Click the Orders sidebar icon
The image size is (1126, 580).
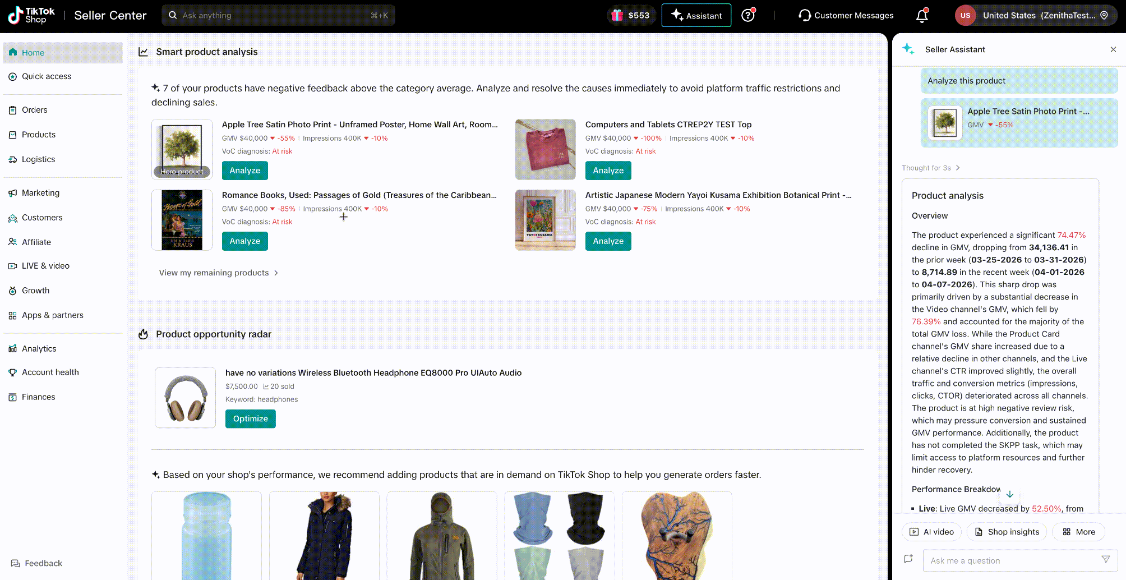coord(12,110)
